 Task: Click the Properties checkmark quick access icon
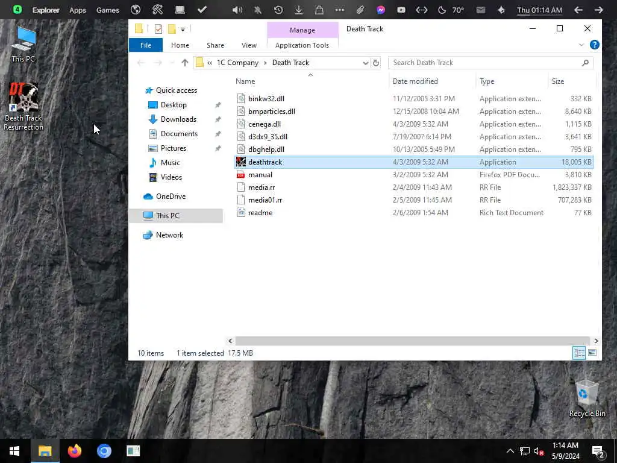[x=158, y=29]
